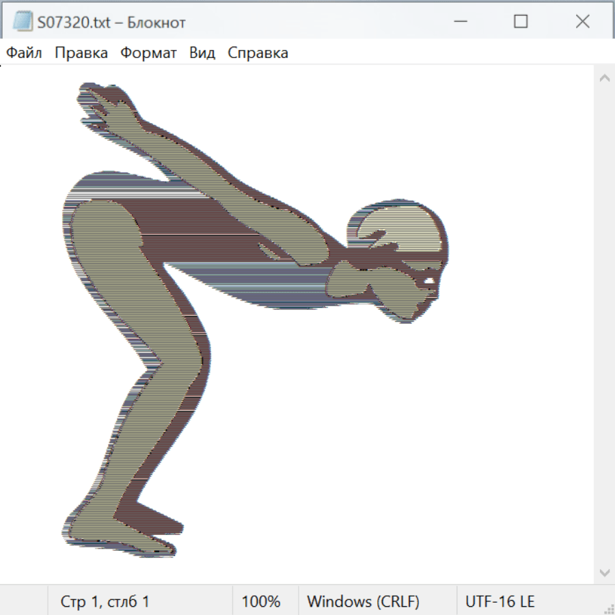Click the 100% zoom level in status bar
Screen dimensions: 615x615
pos(261,601)
